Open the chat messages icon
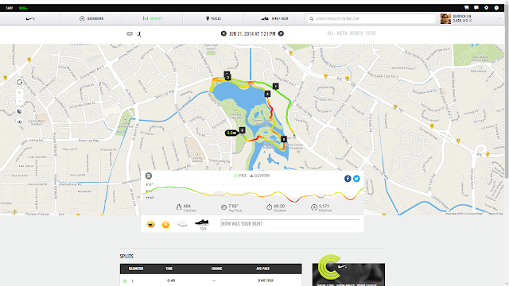This screenshot has width=509, height=286. [x=476, y=8]
